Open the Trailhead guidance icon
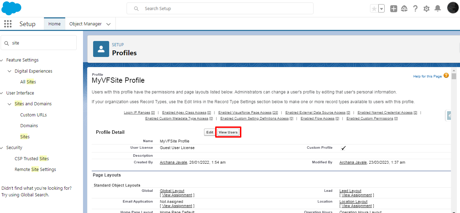 (x=404, y=9)
